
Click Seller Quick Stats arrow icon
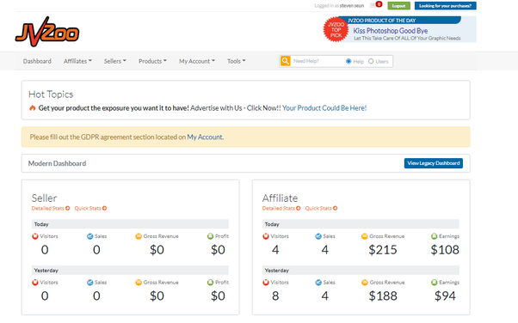104,208
